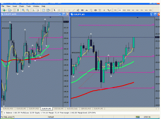Zoom in with the plus magnifier
The height and width of the screenshot is (119, 161).
[23, 10]
